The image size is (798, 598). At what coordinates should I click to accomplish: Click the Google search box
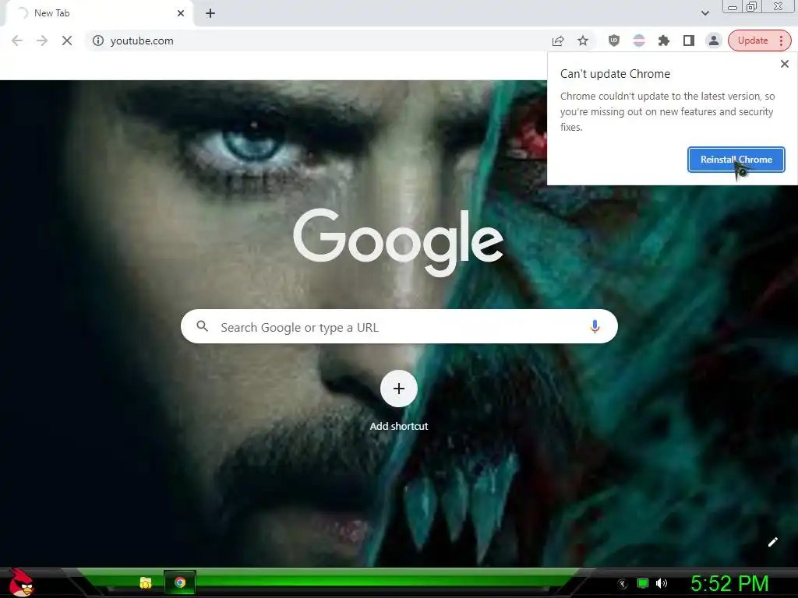coord(399,326)
